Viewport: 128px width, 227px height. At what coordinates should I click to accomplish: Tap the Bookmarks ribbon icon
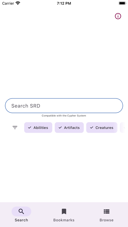click(64, 212)
